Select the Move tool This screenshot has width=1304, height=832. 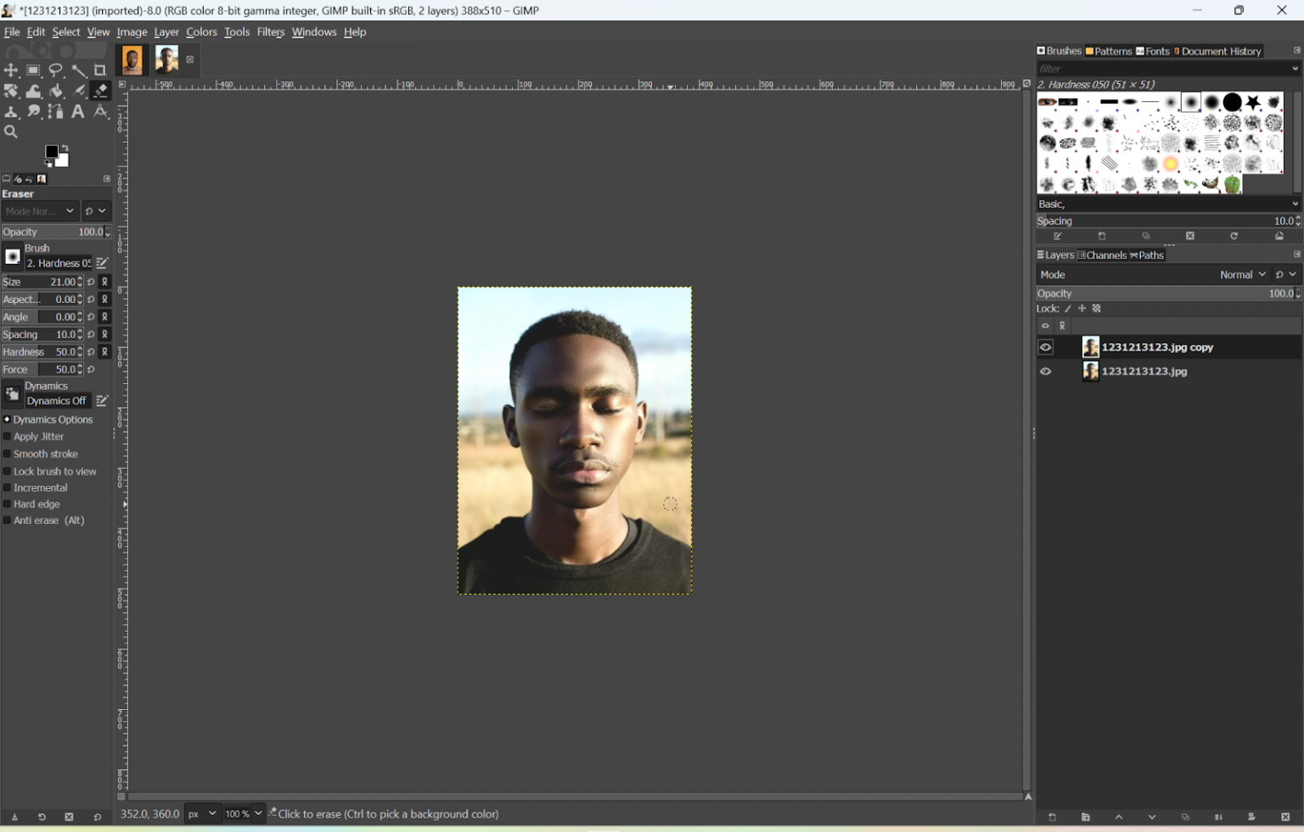11,70
